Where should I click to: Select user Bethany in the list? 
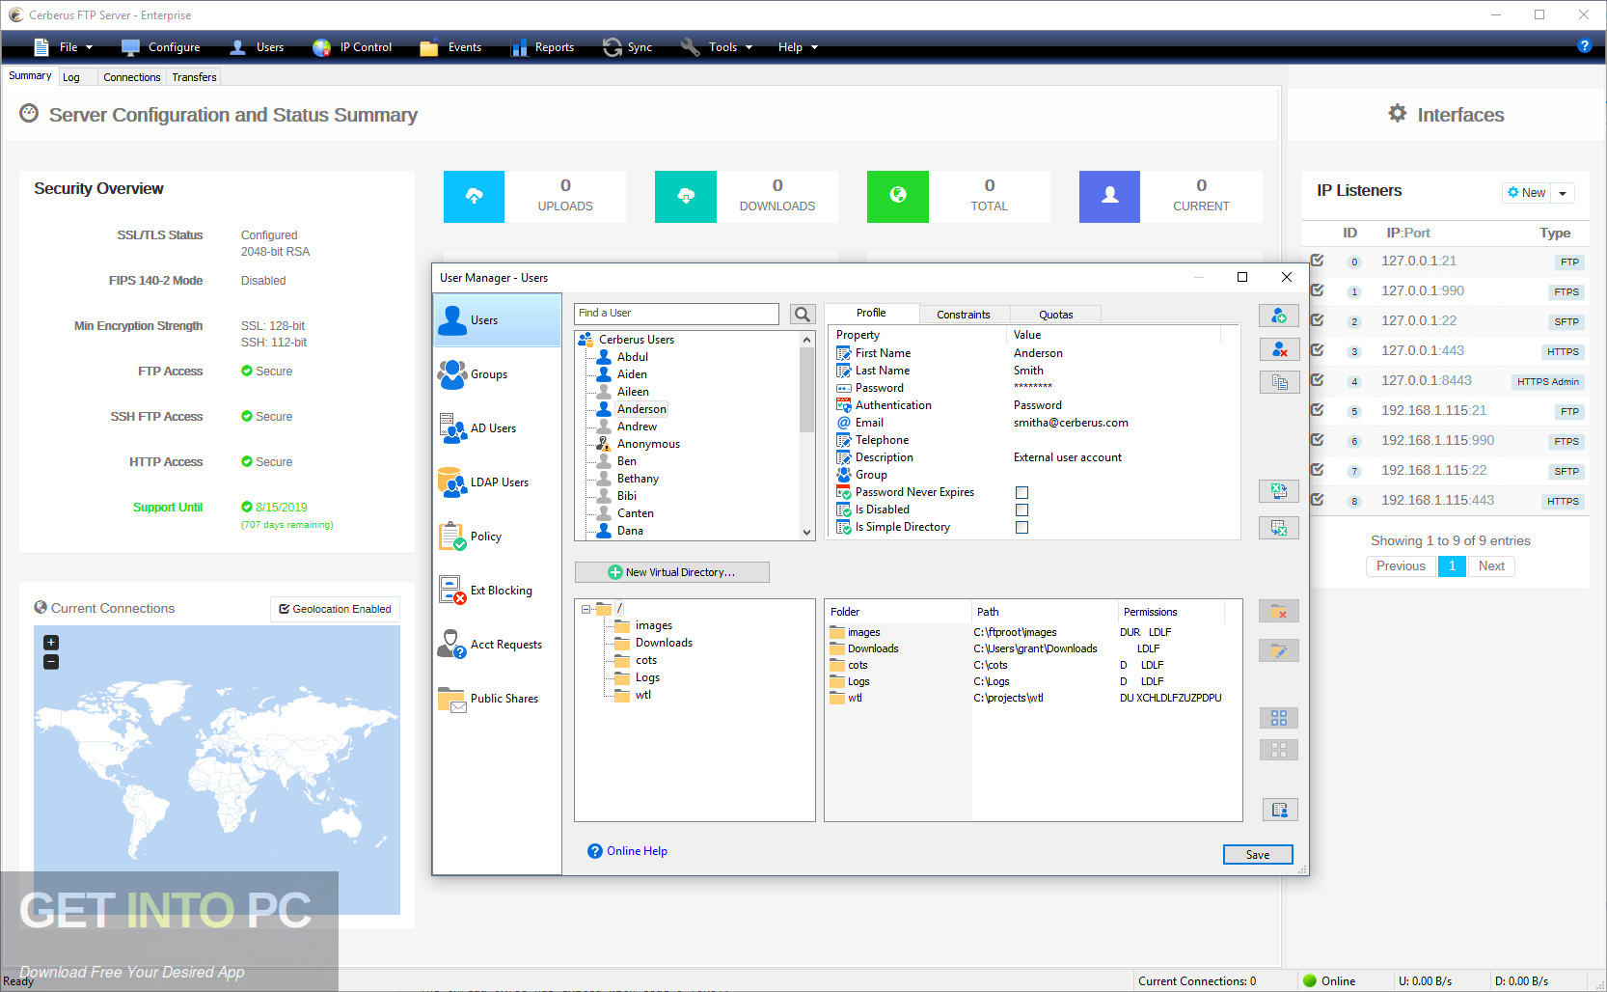pos(638,479)
